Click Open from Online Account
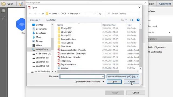 point(87,82)
